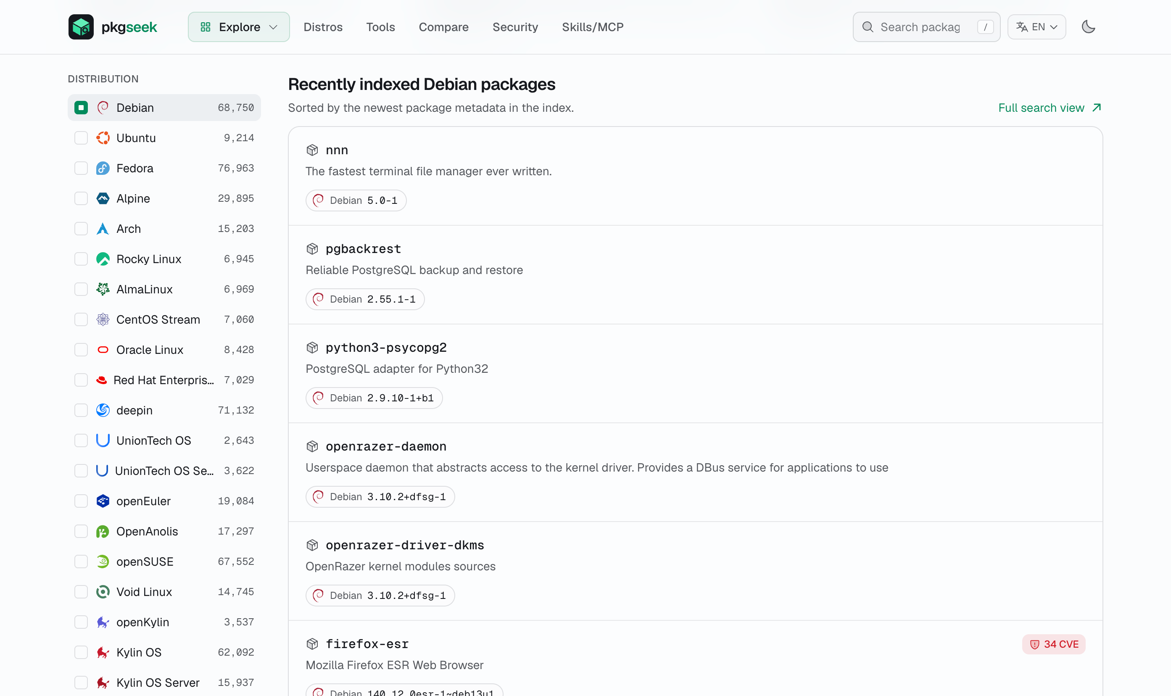The height and width of the screenshot is (696, 1171).
Task: Enable the Arch distribution checkbox
Action: [x=81, y=228]
